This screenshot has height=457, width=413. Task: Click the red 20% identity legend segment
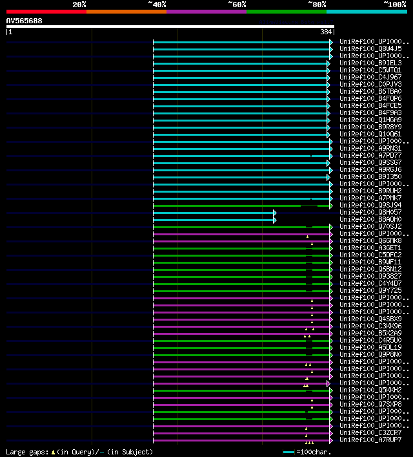[46, 12]
